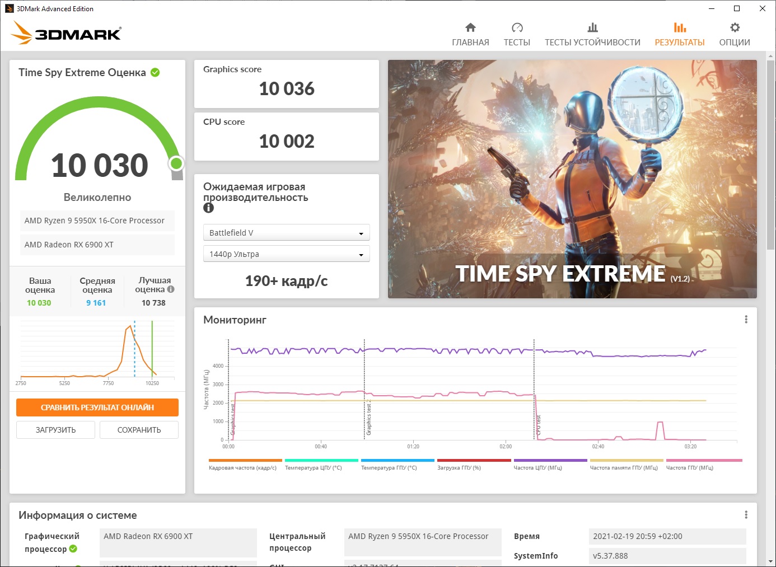
Task: Toggle Температура ЦПУ legend swatch
Action: click(321, 461)
